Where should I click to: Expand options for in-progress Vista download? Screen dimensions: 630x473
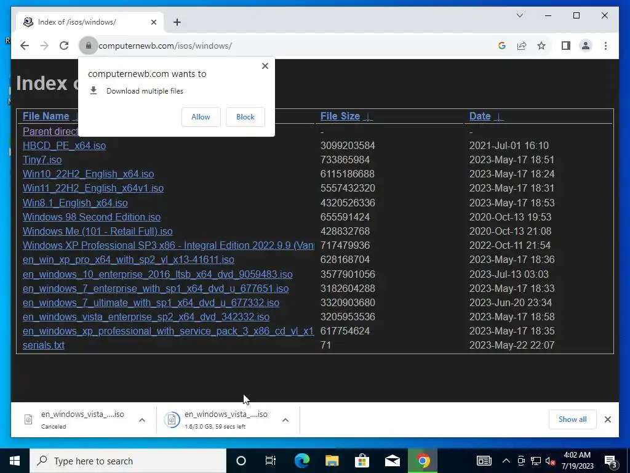tap(285, 420)
